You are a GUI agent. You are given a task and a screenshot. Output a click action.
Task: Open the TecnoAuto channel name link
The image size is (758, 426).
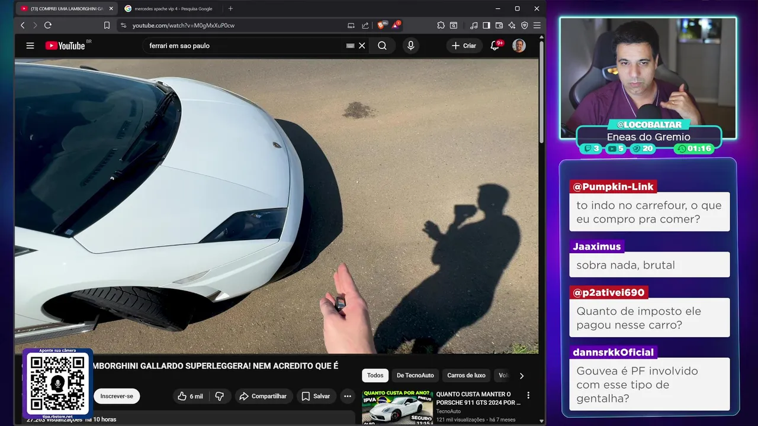[x=448, y=411]
